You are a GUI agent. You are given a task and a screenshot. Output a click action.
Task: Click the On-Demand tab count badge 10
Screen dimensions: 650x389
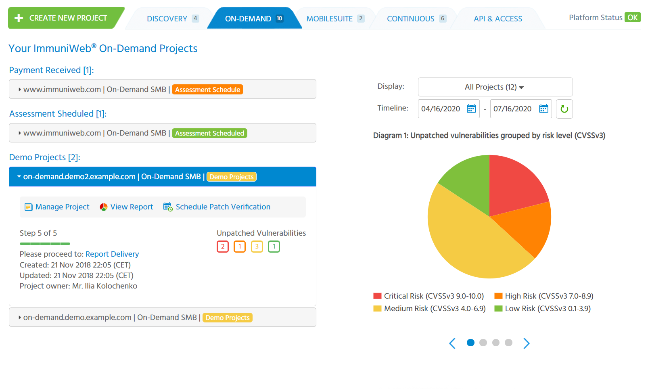[280, 19]
